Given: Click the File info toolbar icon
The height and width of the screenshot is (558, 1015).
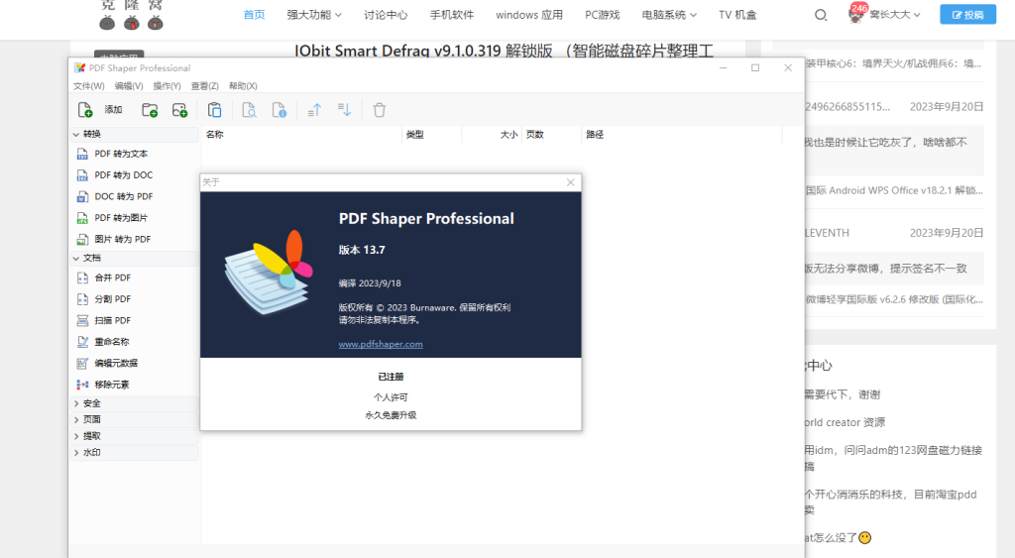Looking at the screenshot, I should tap(279, 110).
